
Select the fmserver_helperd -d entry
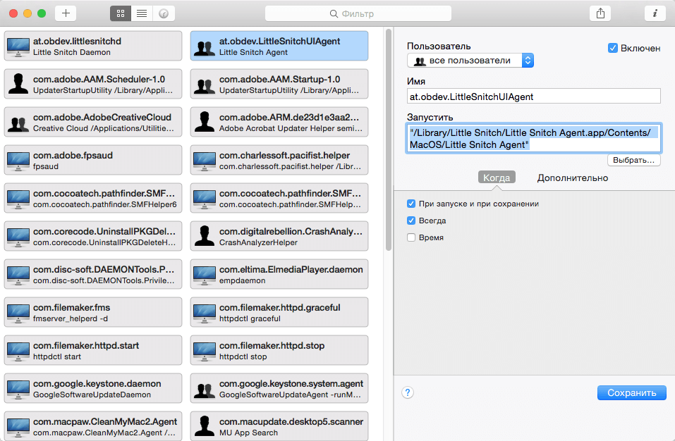pos(93,313)
